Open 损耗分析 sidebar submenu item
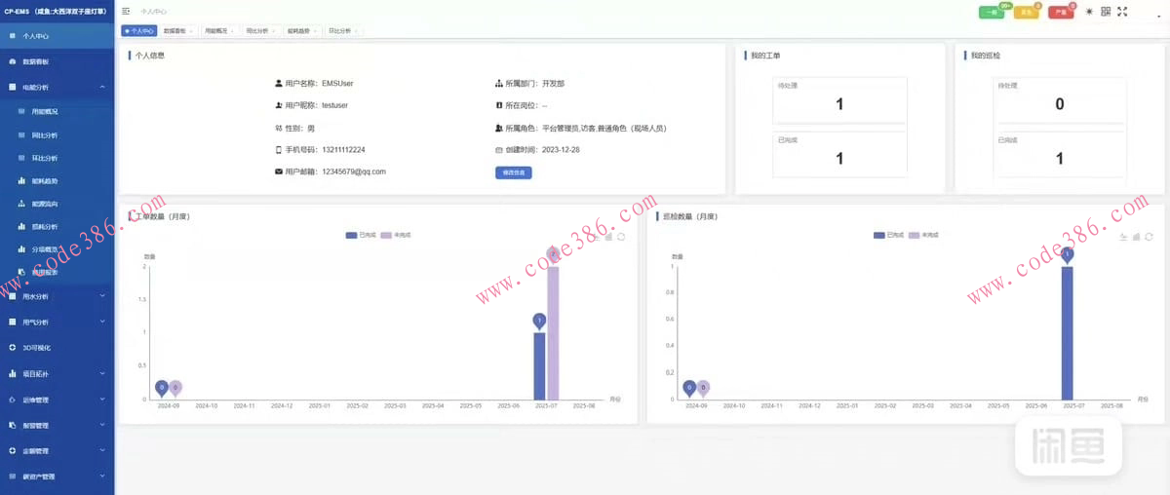1170x495 pixels. (x=57, y=226)
